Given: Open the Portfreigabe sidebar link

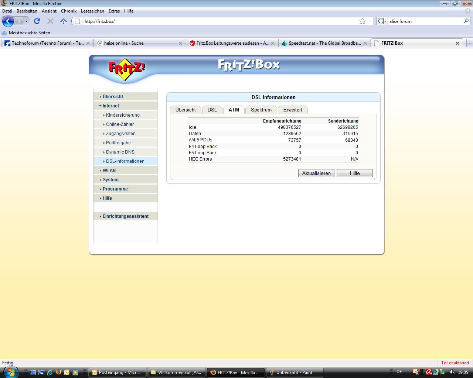Looking at the screenshot, I should pos(118,143).
